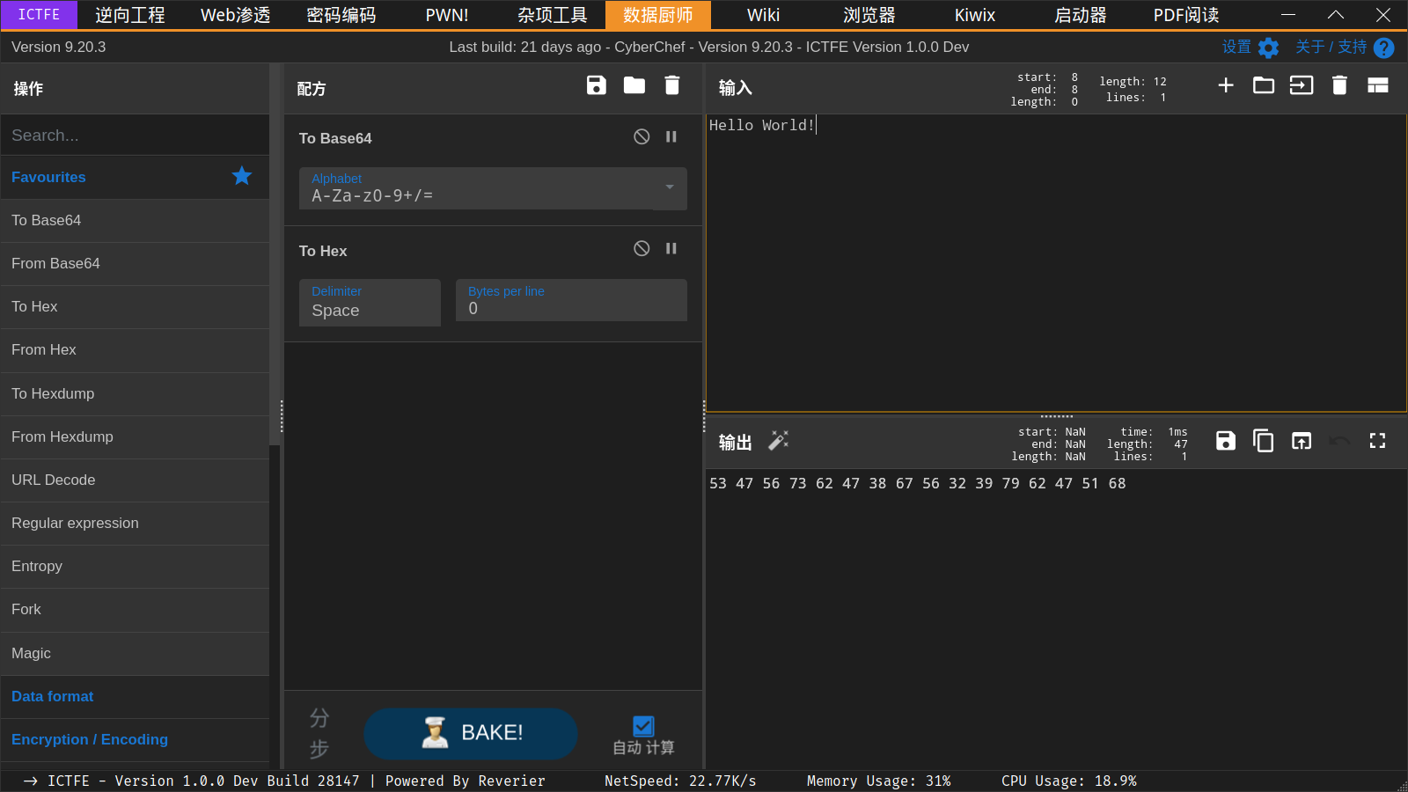Open About / Support help icon
The width and height of the screenshot is (1408, 792).
tap(1383, 48)
